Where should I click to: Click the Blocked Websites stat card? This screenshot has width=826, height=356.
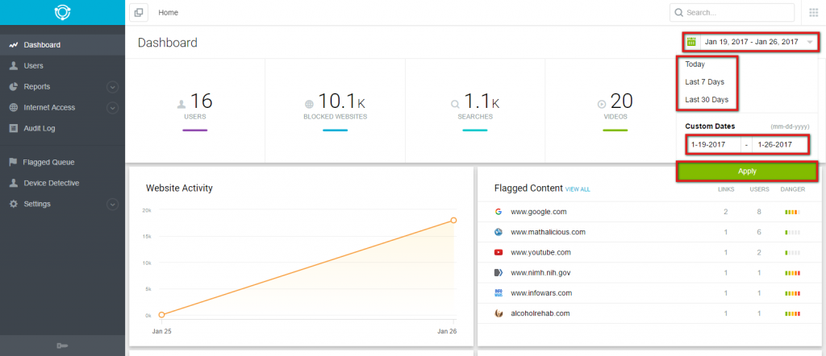tap(335, 110)
